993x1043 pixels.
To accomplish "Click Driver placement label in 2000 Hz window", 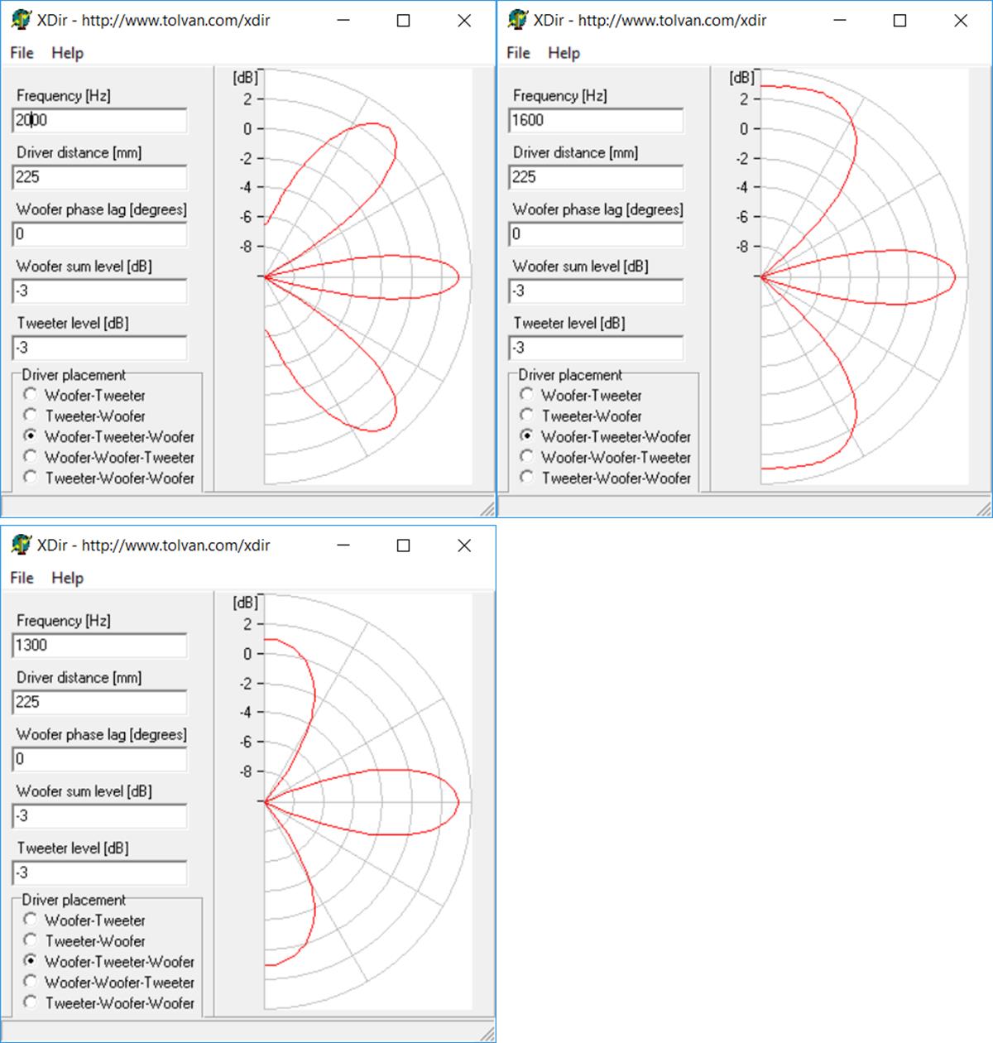I will click(74, 375).
